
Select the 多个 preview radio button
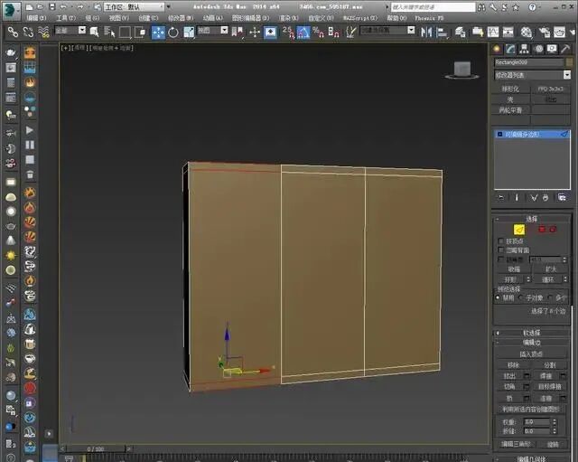point(550,297)
